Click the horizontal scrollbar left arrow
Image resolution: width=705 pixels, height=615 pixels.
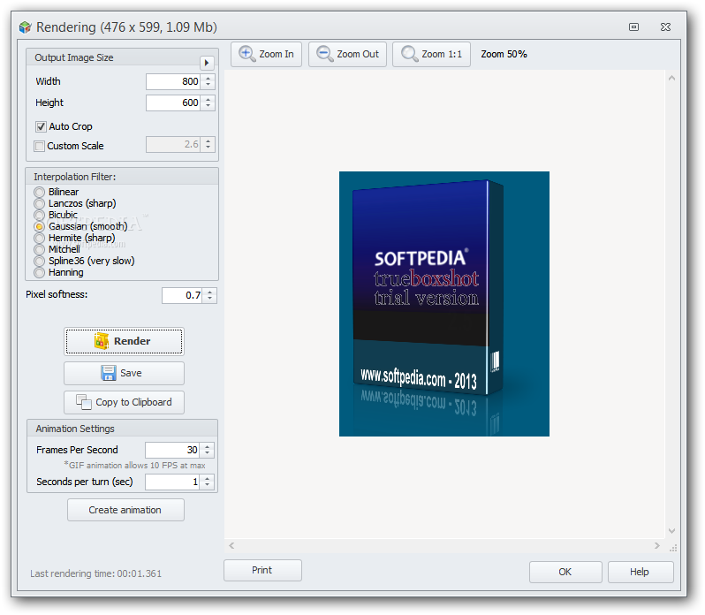231,546
